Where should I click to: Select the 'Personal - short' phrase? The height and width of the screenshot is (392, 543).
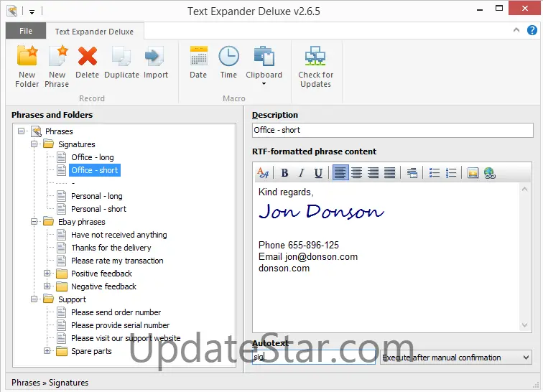[98, 209]
